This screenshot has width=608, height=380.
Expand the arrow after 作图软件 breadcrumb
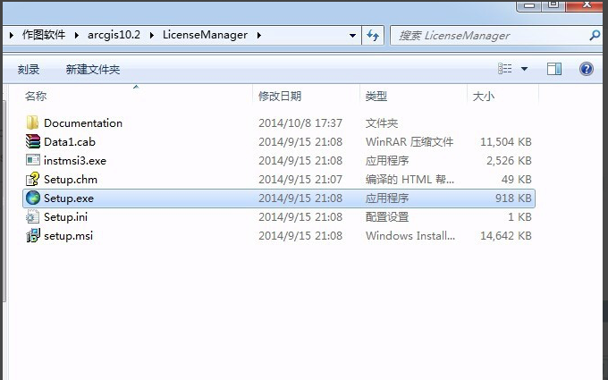pos(76,35)
